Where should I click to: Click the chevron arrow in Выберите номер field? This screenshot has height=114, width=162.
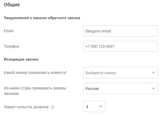click(153, 73)
